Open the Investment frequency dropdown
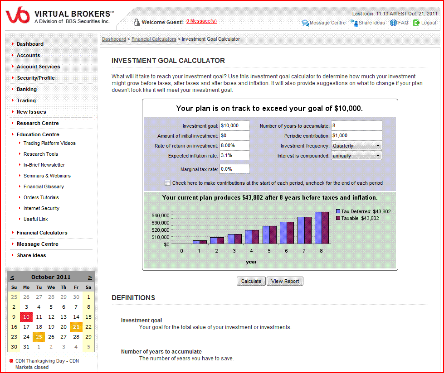This screenshot has width=444, height=373. (356, 146)
